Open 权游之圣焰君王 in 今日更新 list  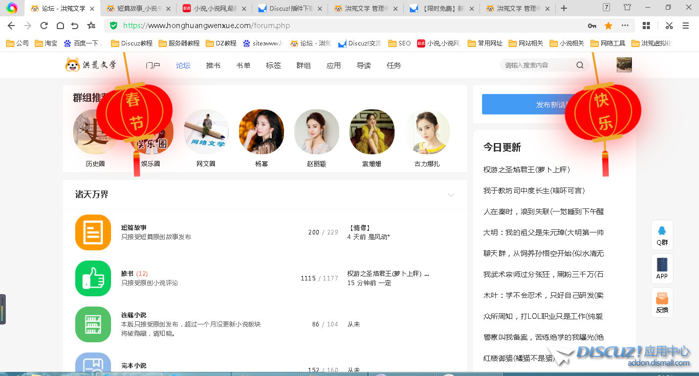[x=527, y=170]
